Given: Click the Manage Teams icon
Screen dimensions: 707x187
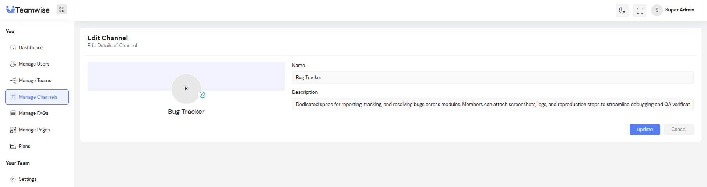Looking at the screenshot, I should pos(13,81).
